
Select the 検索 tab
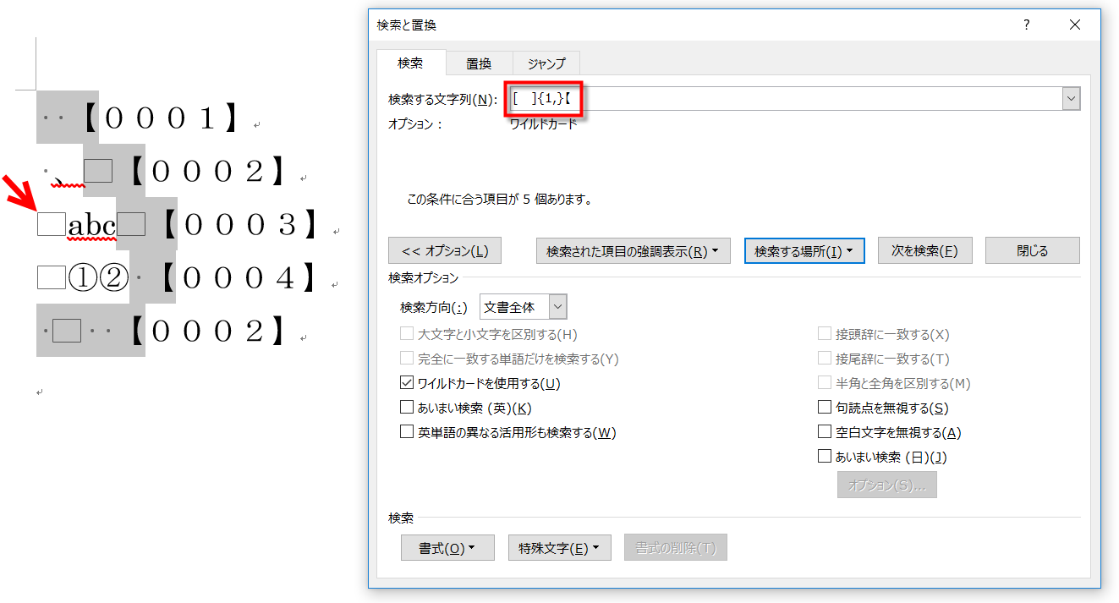410,63
